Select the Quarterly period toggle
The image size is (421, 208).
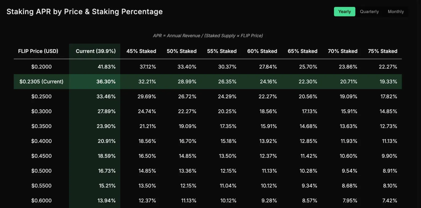point(369,12)
